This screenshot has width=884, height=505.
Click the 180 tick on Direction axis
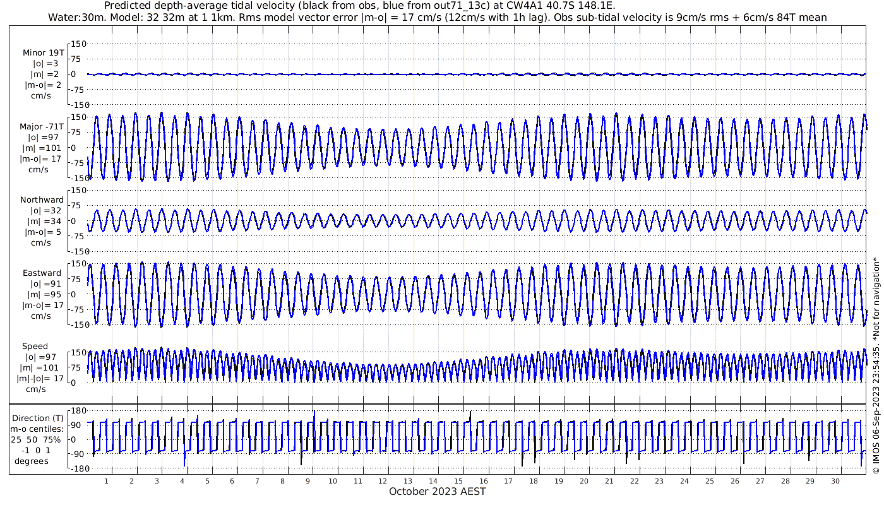pyautogui.click(x=77, y=410)
